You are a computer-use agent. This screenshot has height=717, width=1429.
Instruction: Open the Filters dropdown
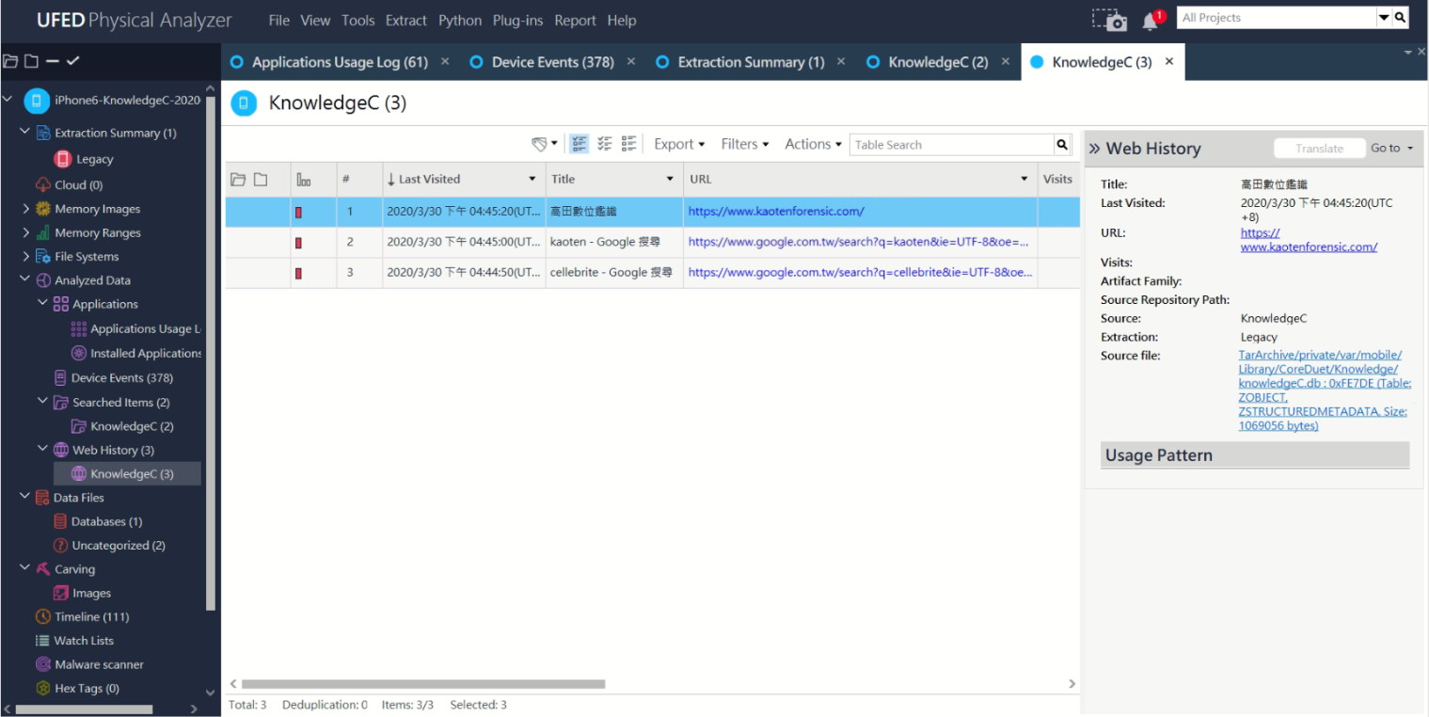pyautogui.click(x=745, y=144)
